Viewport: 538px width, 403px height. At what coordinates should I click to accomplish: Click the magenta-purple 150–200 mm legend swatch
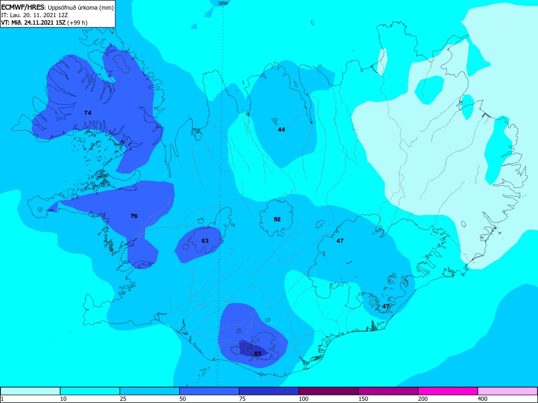(388, 391)
